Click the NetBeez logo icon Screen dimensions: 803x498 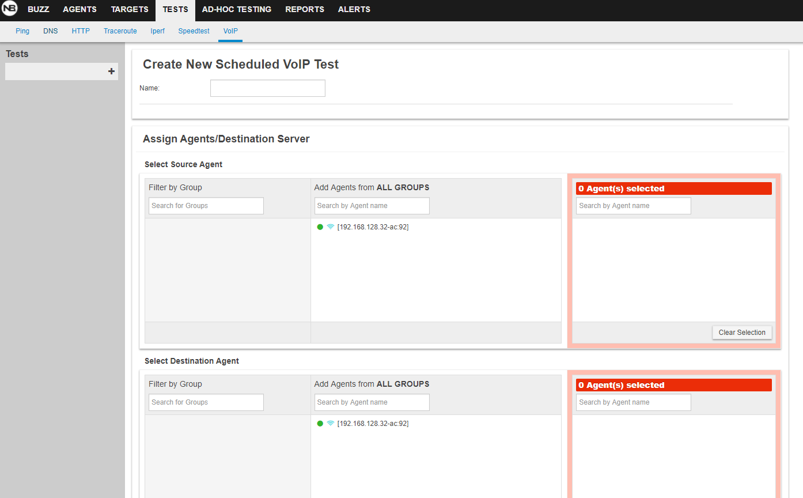click(10, 9)
